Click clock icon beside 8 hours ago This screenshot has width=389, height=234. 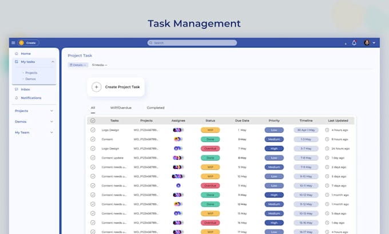tap(327, 139)
